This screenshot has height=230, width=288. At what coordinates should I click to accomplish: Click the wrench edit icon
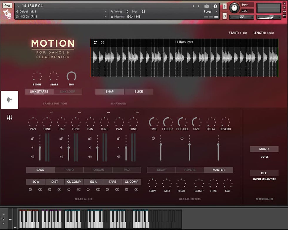7,6
